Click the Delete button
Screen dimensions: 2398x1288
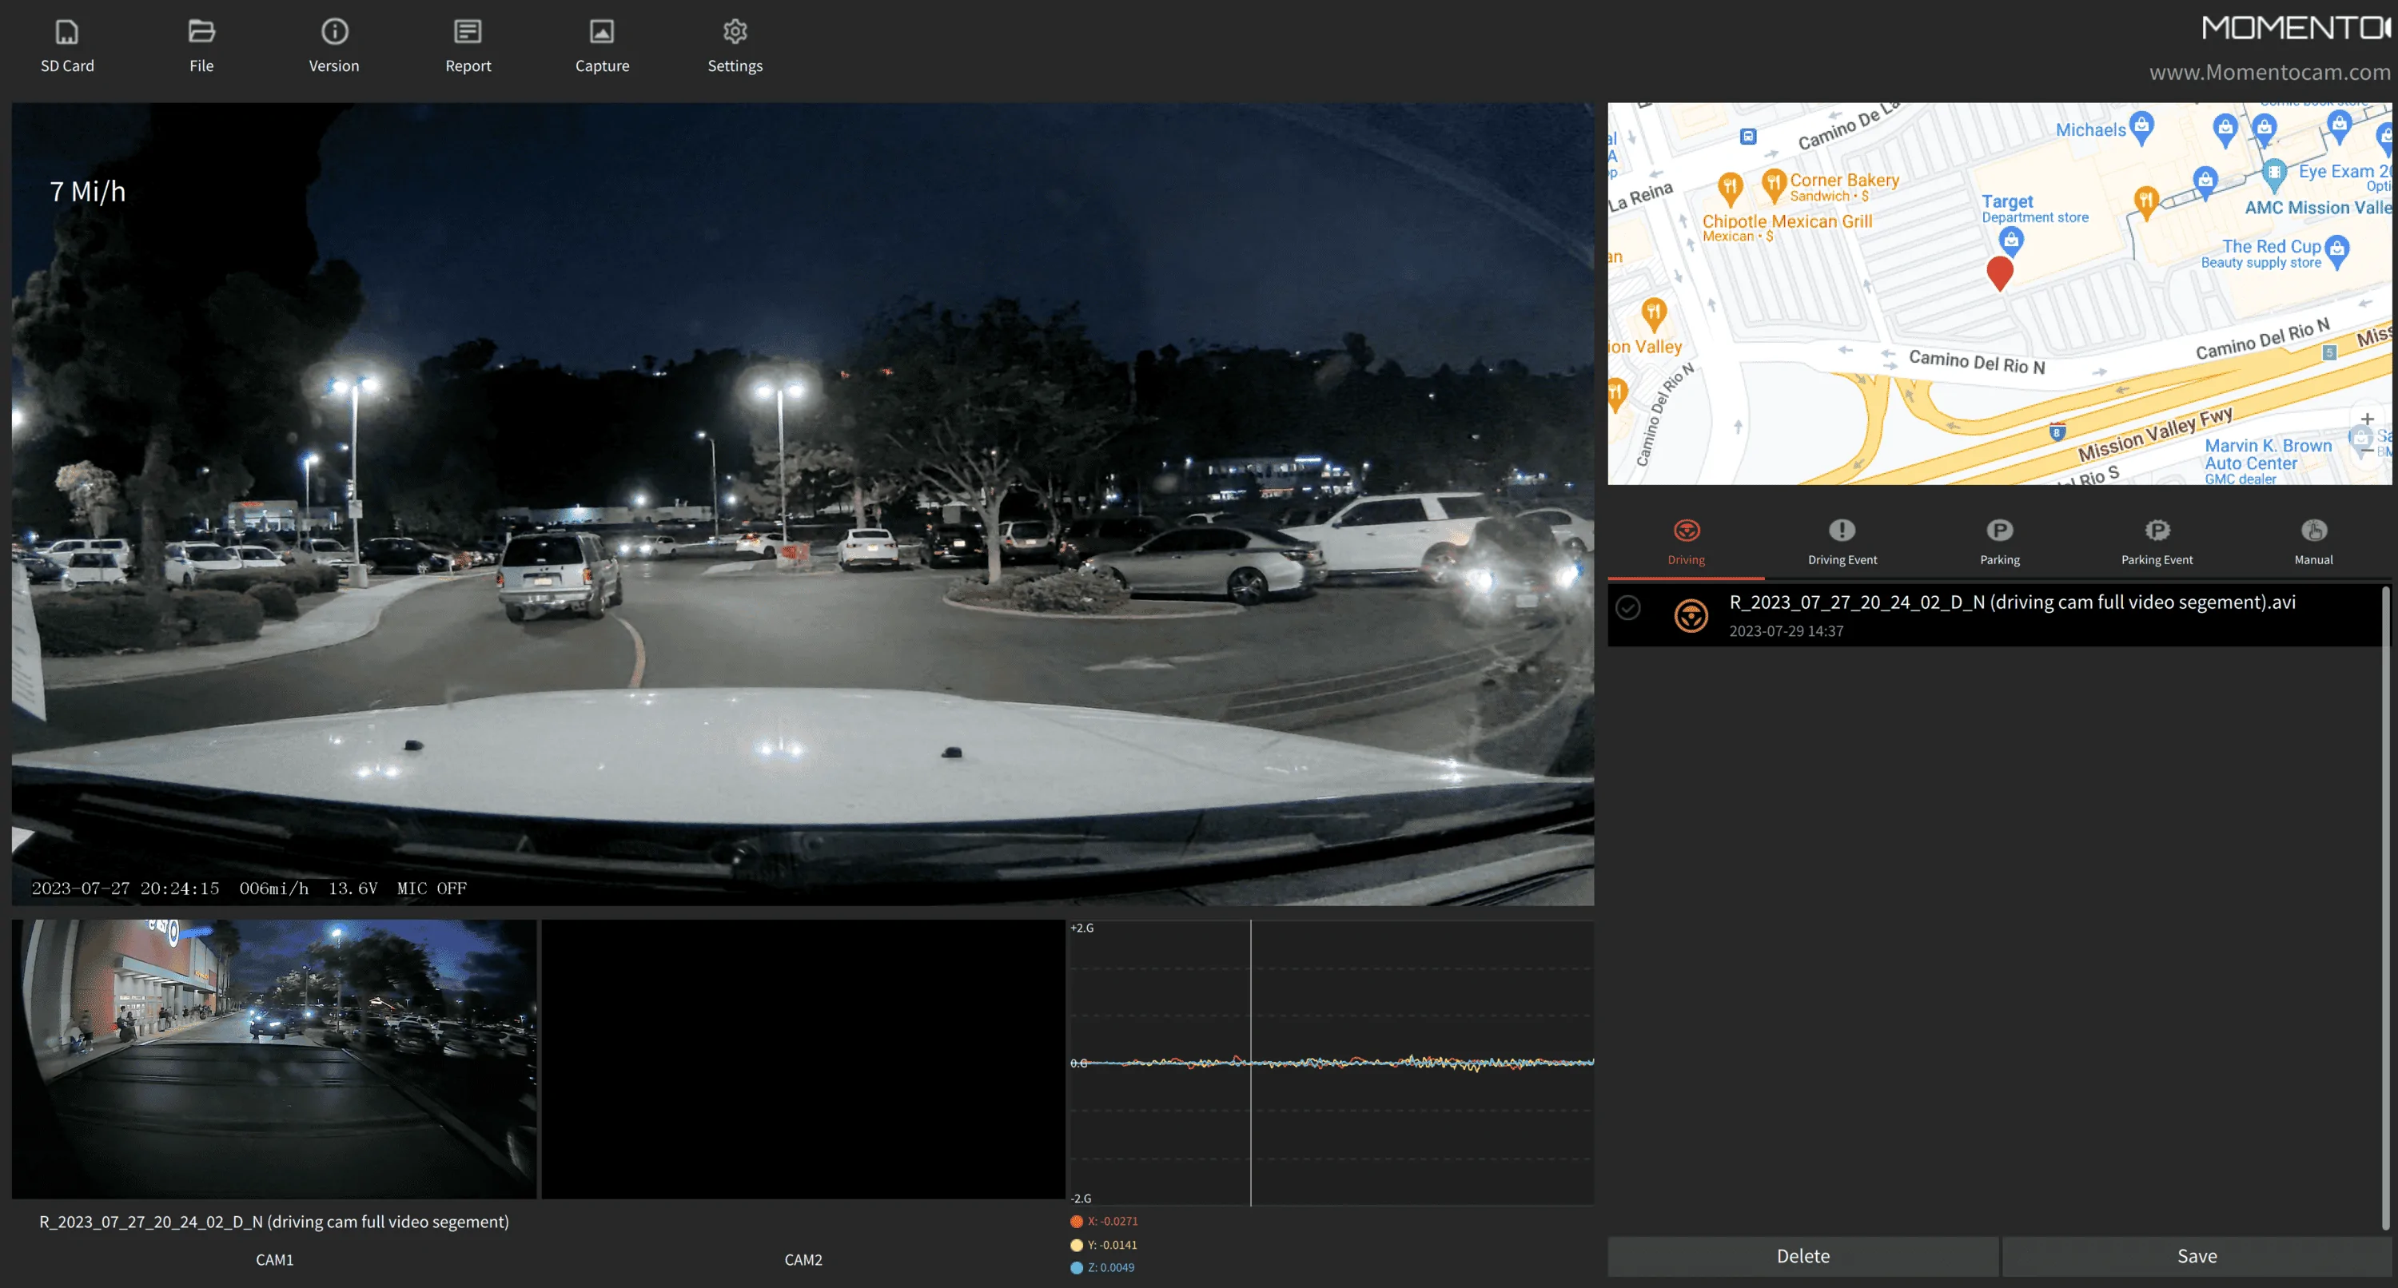point(1803,1255)
